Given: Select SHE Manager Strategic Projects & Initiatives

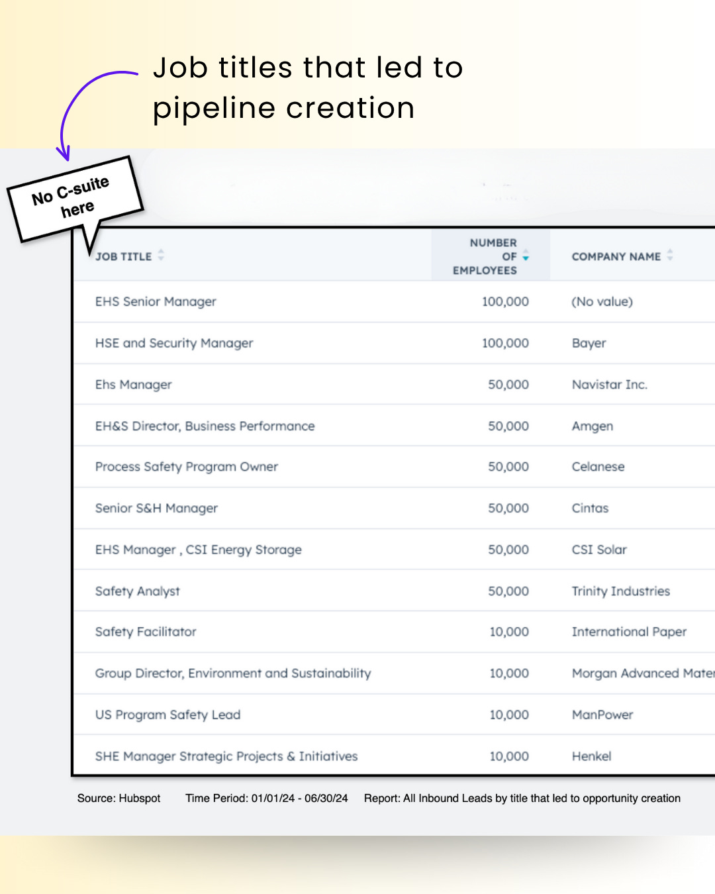Looking at the screenshot, I should pyautogui.click(x=226, y=756).
